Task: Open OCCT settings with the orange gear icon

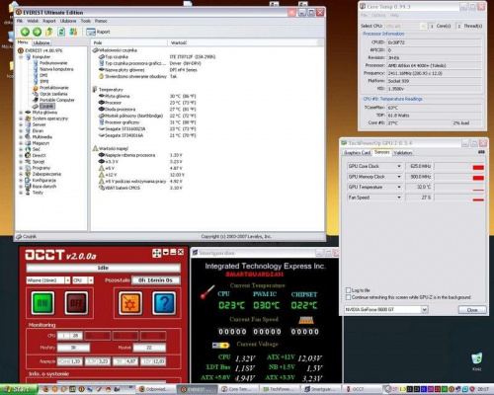Action: (x=130, y=303)
